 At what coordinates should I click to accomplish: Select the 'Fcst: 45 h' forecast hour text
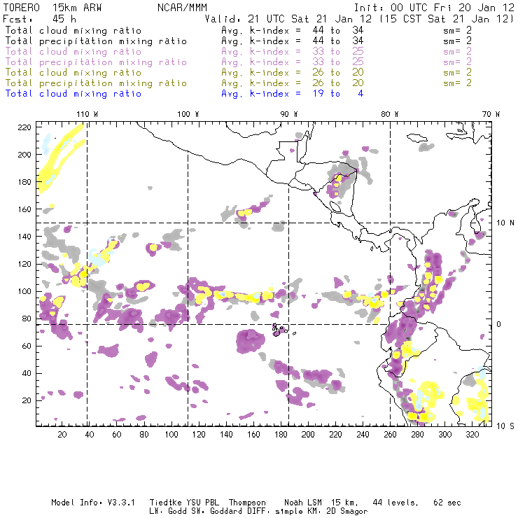pos(39,19)
